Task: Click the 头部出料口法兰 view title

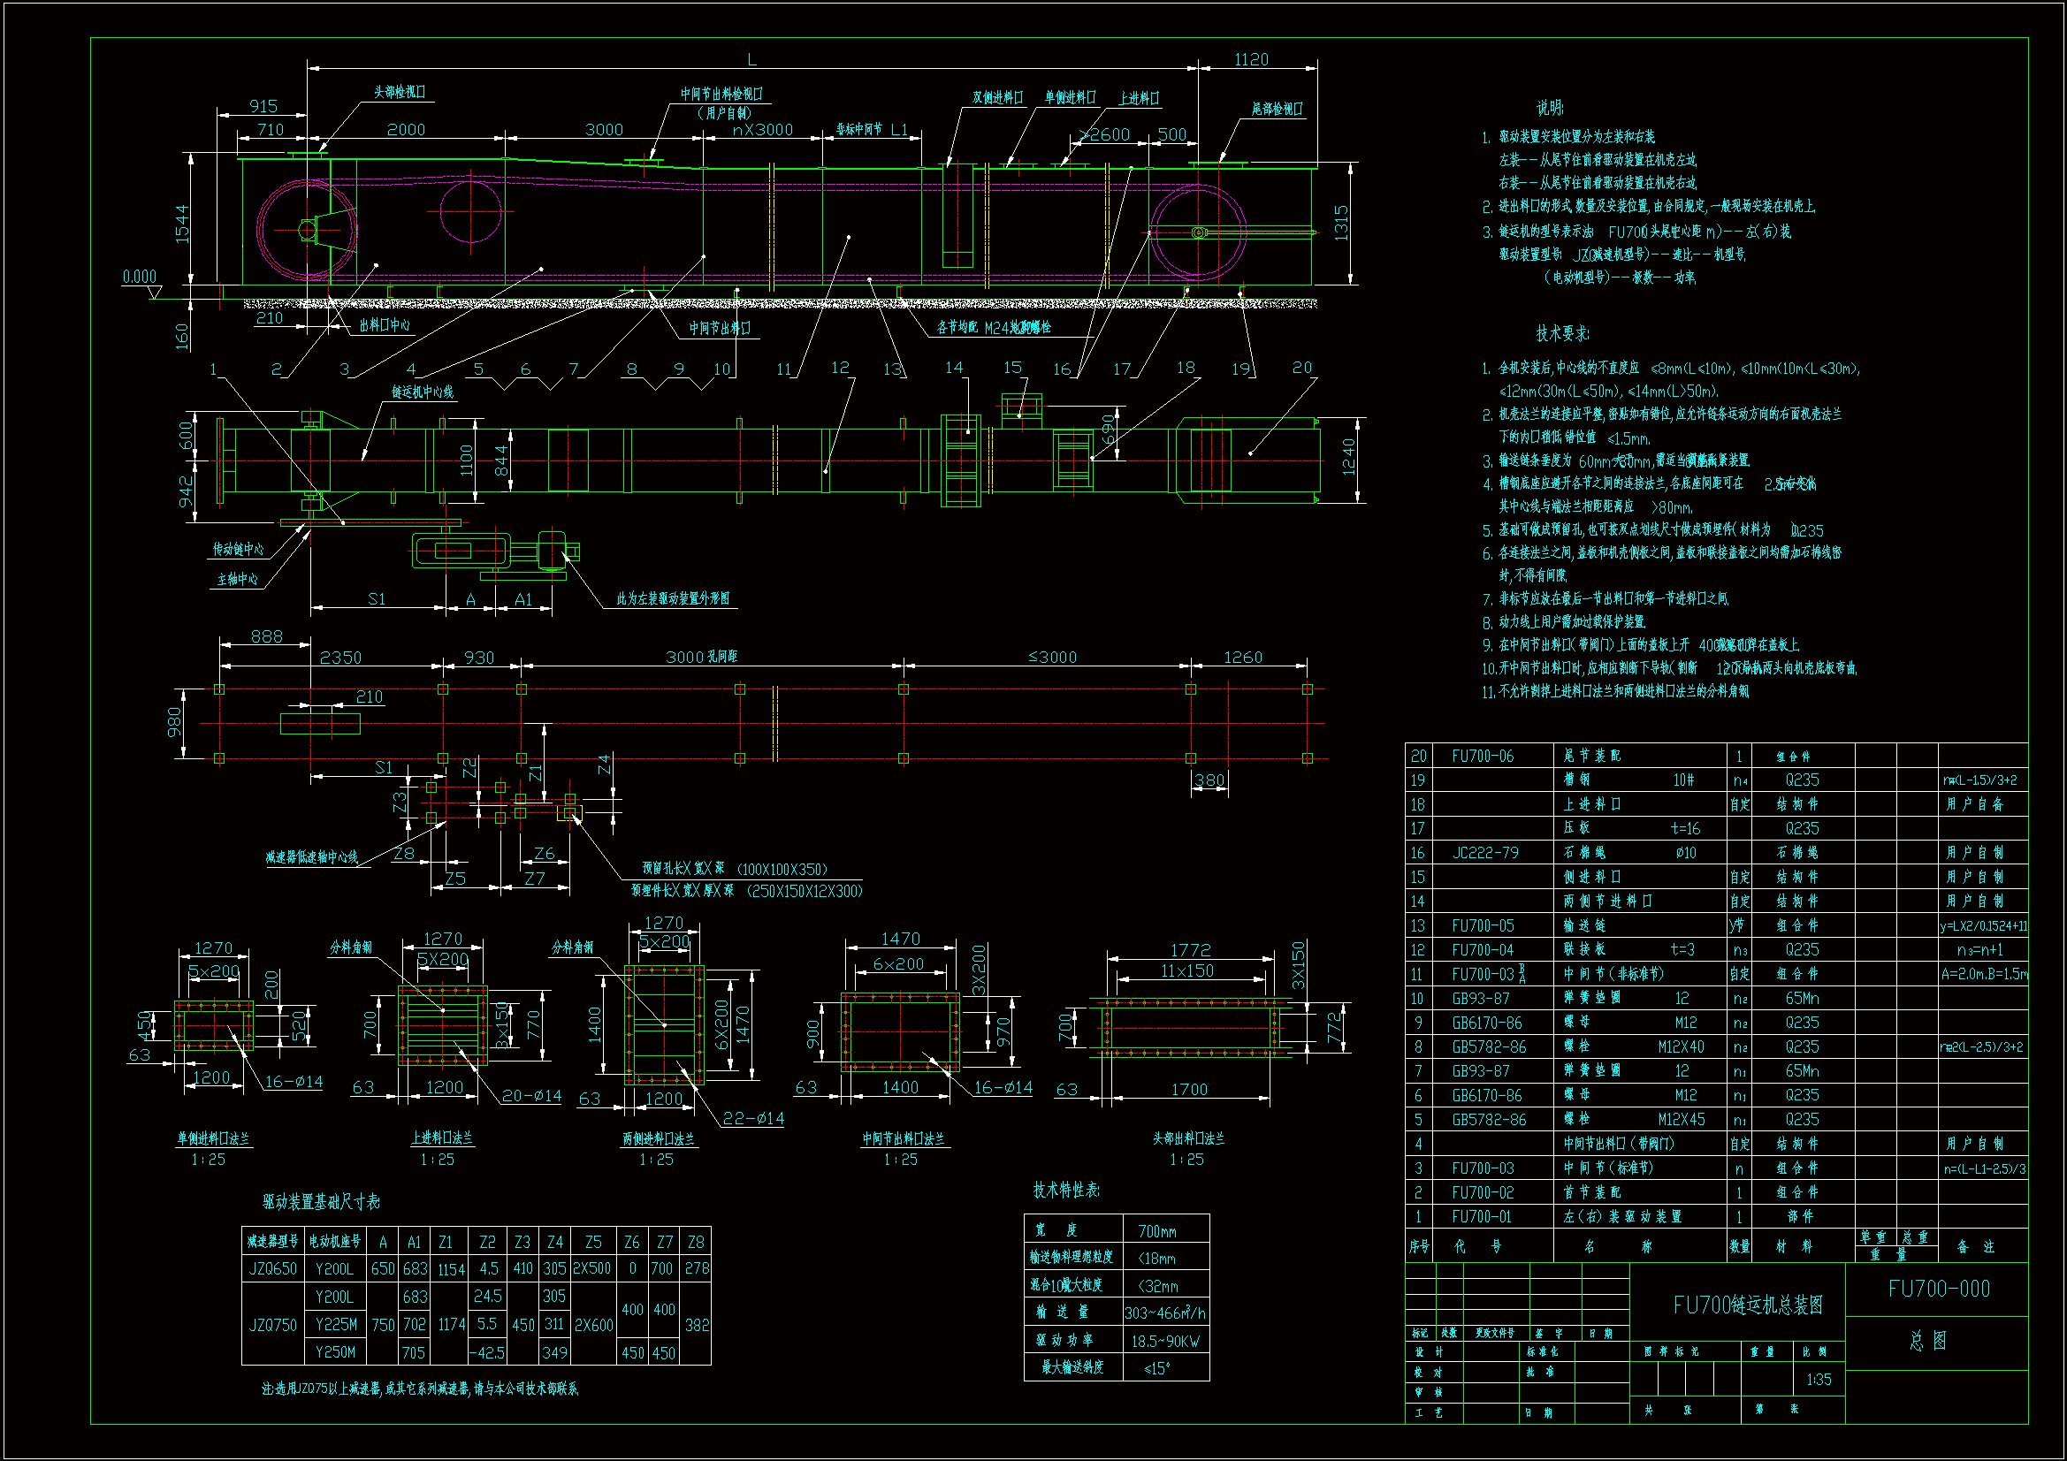Action: pyautogui.click(x=1188, y=1138)
